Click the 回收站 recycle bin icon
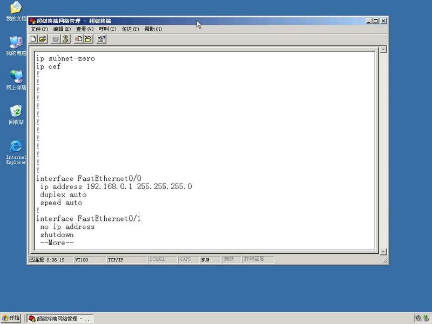The width and height of the screenshot is (432, 324). point(16,114)
